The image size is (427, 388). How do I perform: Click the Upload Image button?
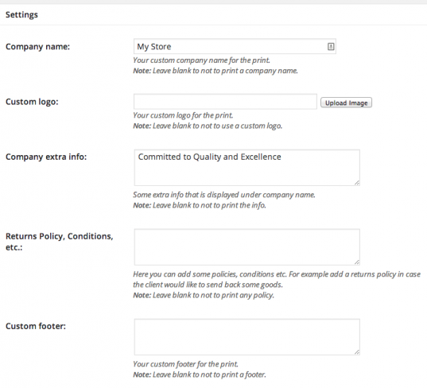point(346,103)
